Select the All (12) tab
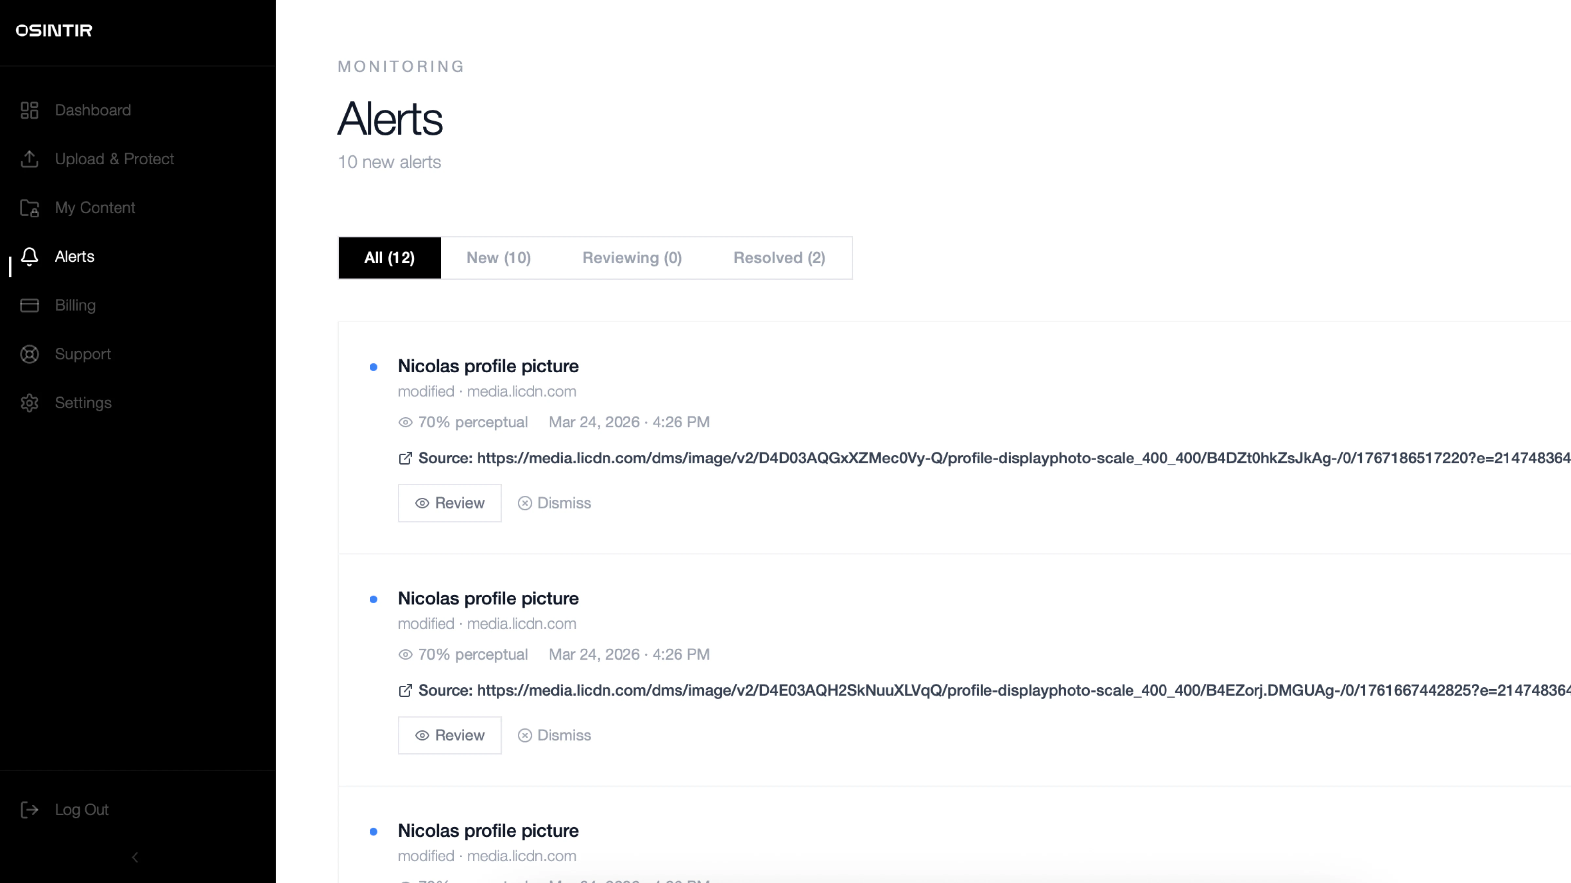 (389, 258)
